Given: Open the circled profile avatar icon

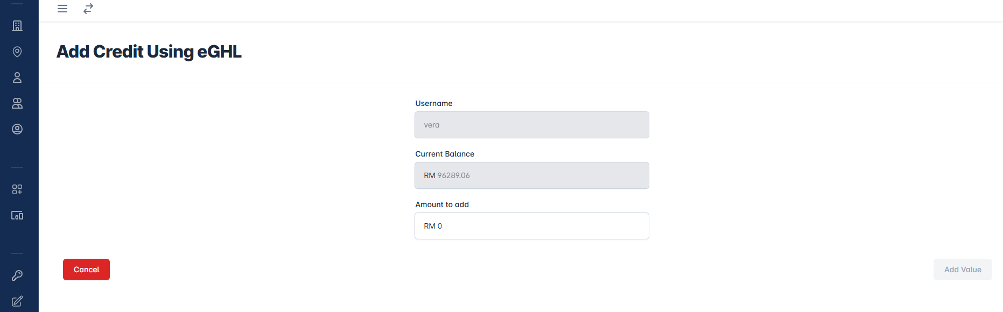Looking at the screenshot, I should tap(17, 129).
